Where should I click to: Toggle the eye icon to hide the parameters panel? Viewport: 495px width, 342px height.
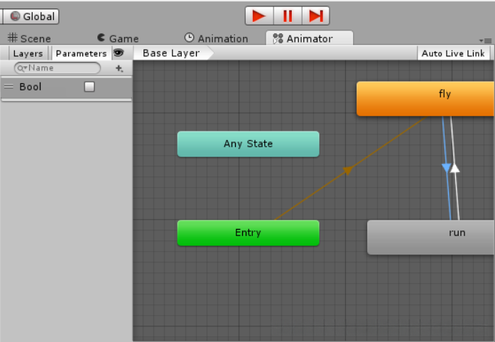point(119,53)
